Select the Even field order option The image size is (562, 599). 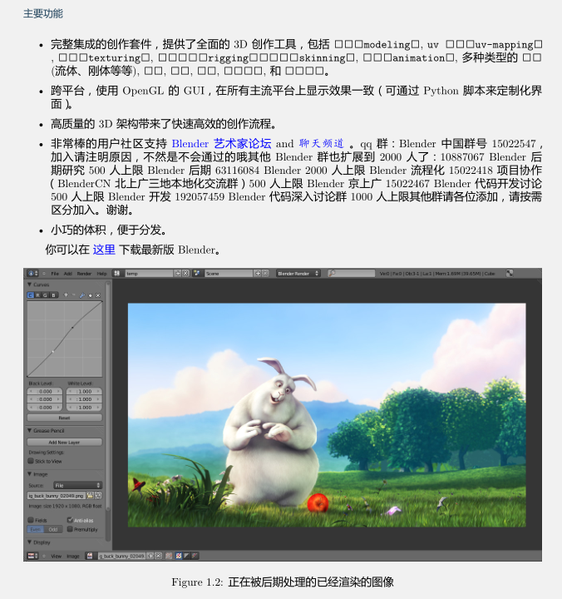(36, 529)
